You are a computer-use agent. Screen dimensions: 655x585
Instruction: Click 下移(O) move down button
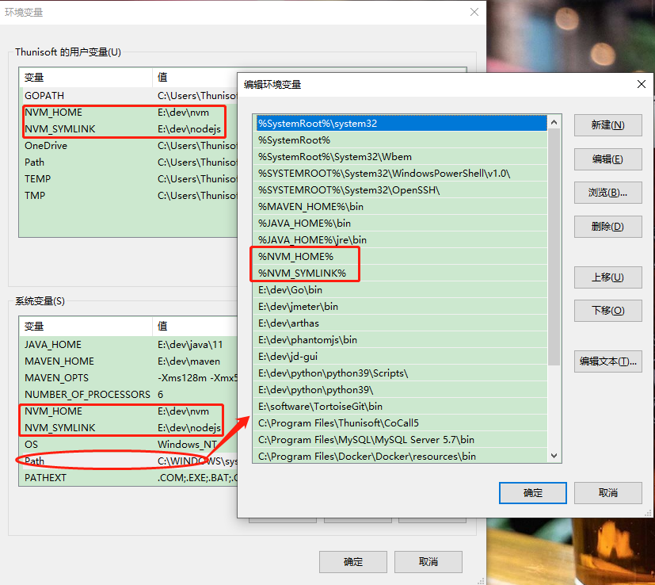607,310
